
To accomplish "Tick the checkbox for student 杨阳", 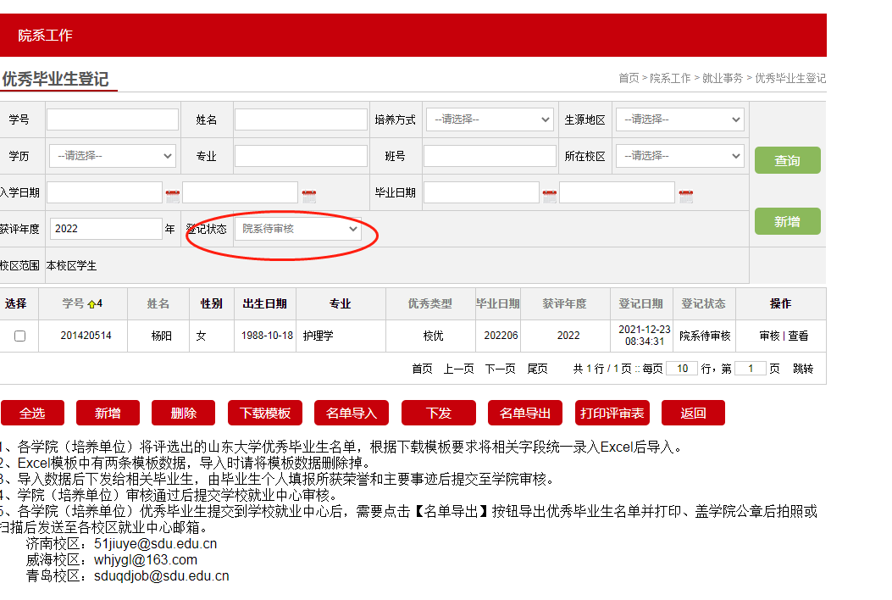I will 20,336.
